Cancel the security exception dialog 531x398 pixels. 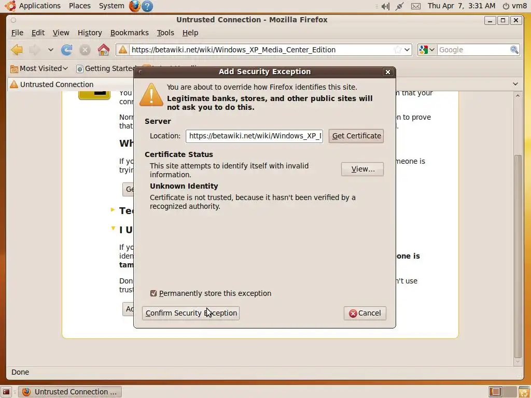pos(365,313)
